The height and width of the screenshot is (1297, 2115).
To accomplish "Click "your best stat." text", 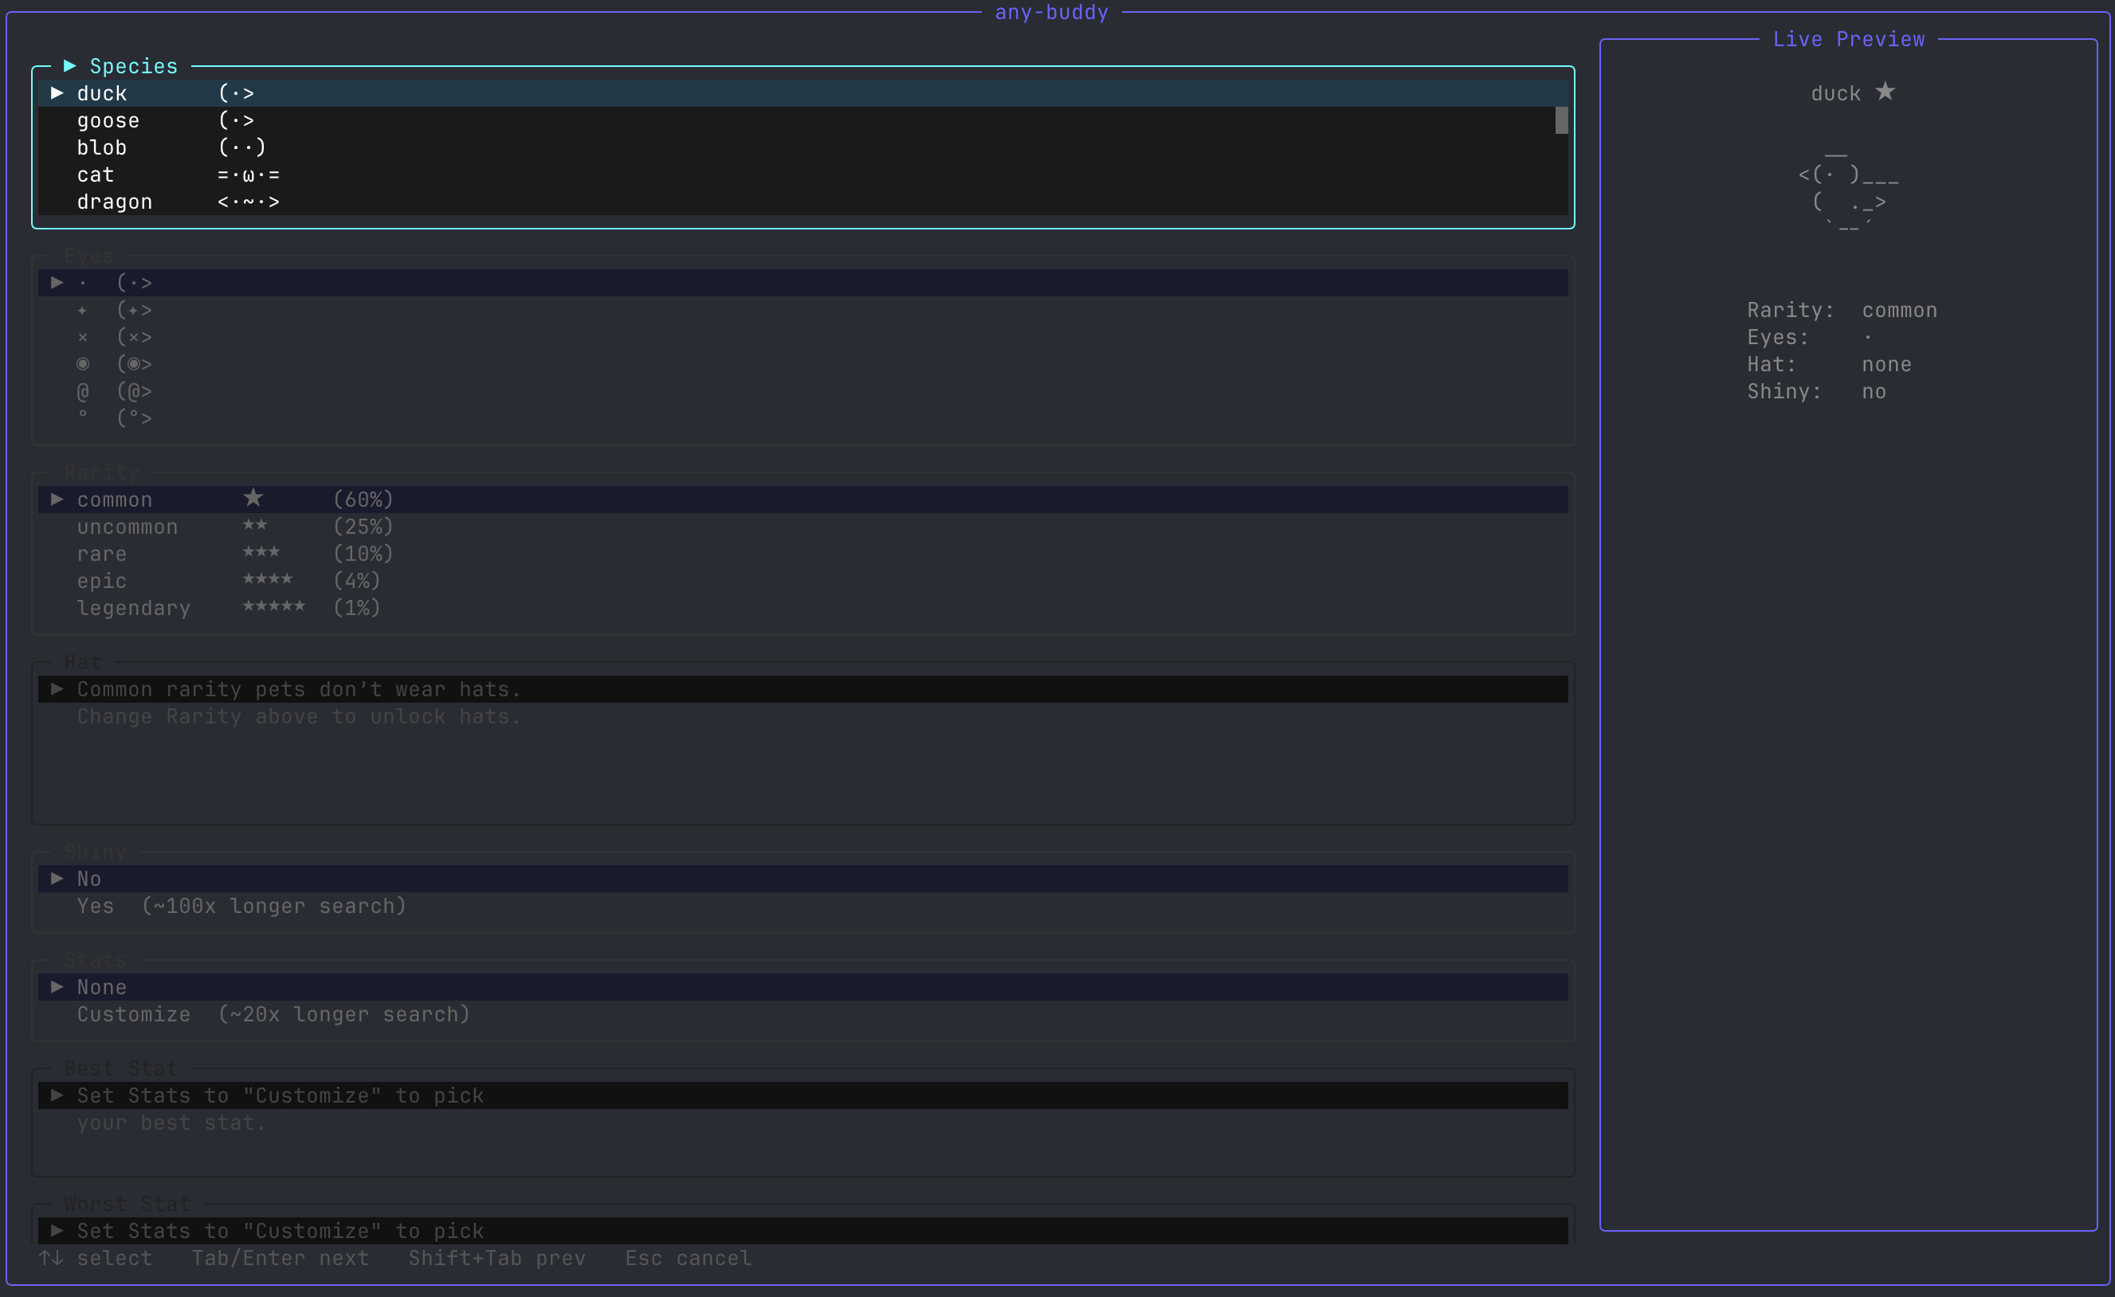I will 171,1123.
